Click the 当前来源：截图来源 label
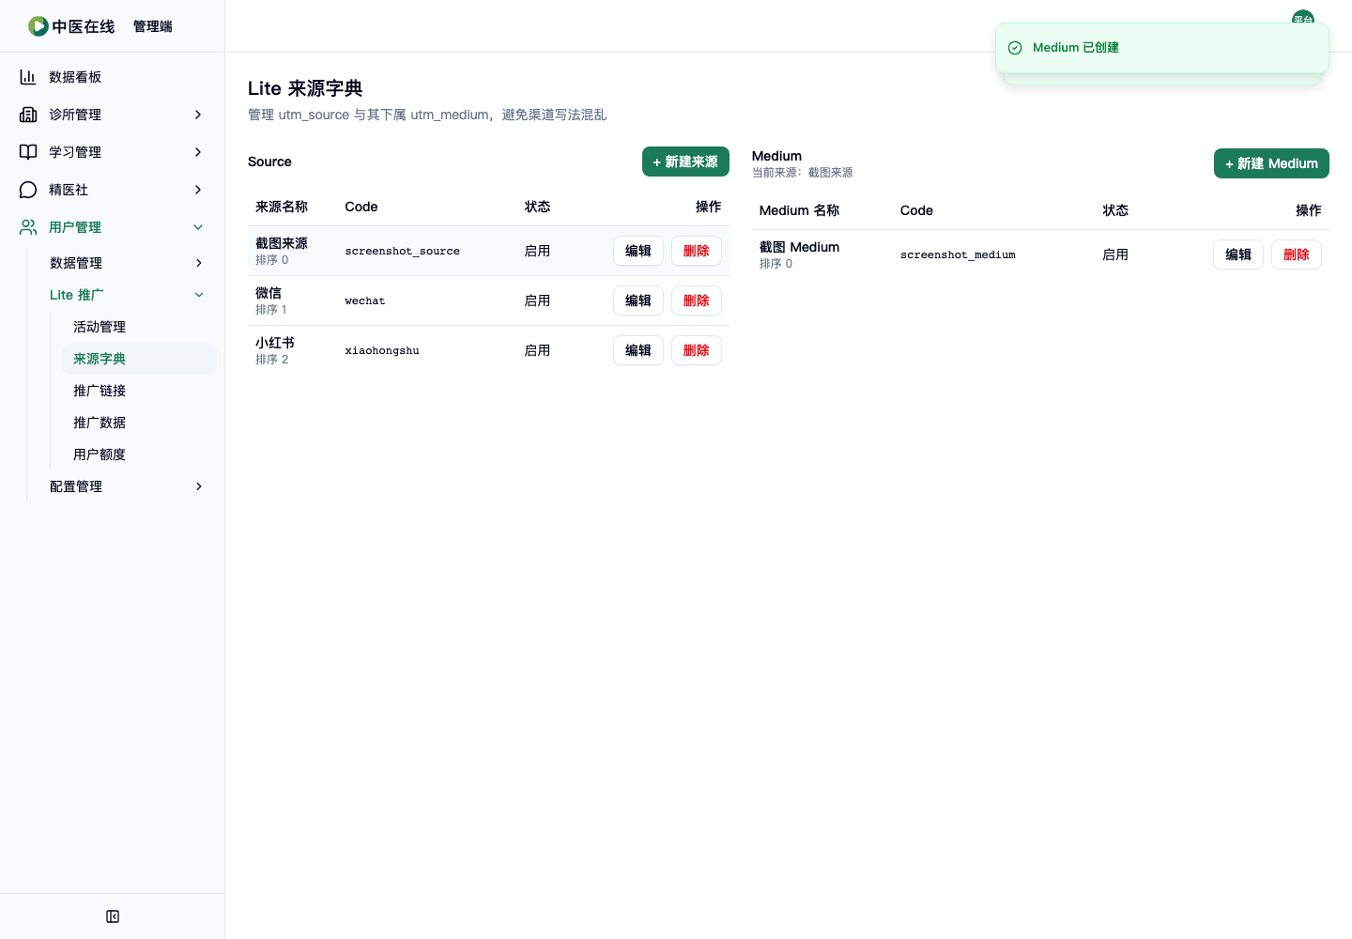Image resolution: width=1352 pixels, height=939 pixels. (803, 173)
